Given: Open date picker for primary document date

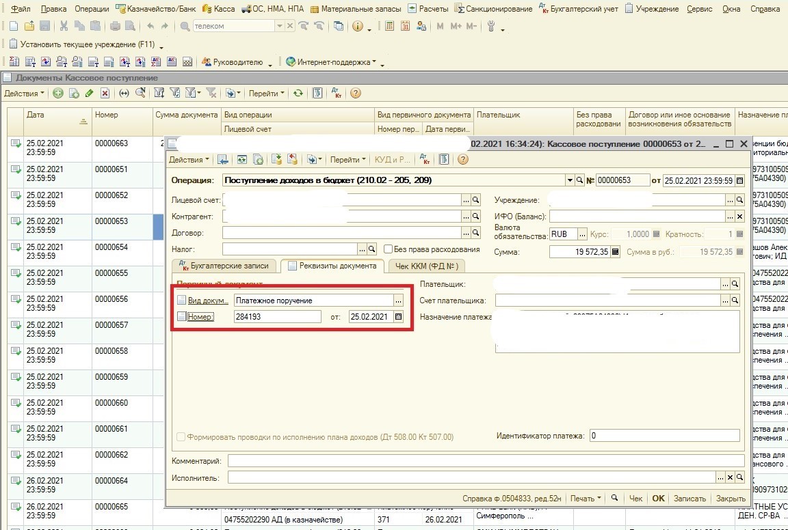Looking at the screenshot, I should coord(399,317).
